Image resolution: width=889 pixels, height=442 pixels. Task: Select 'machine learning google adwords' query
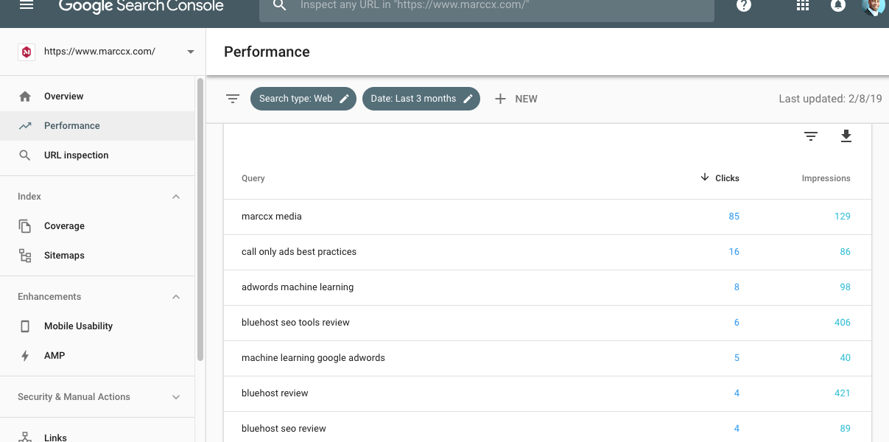point(547,358)
